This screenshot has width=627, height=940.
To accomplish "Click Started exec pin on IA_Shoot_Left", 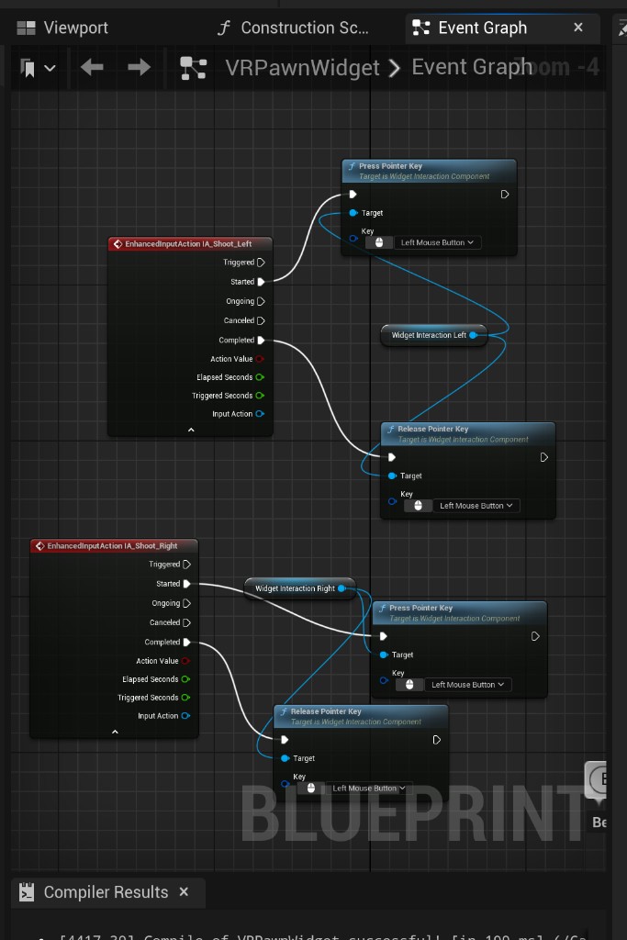I will (x=261, y=282).
